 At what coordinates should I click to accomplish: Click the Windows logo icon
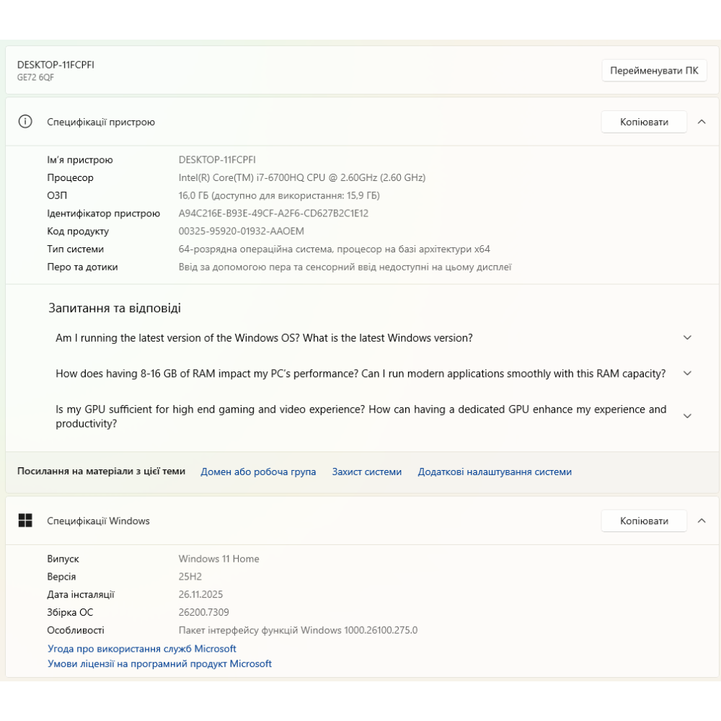click(25, 521)
